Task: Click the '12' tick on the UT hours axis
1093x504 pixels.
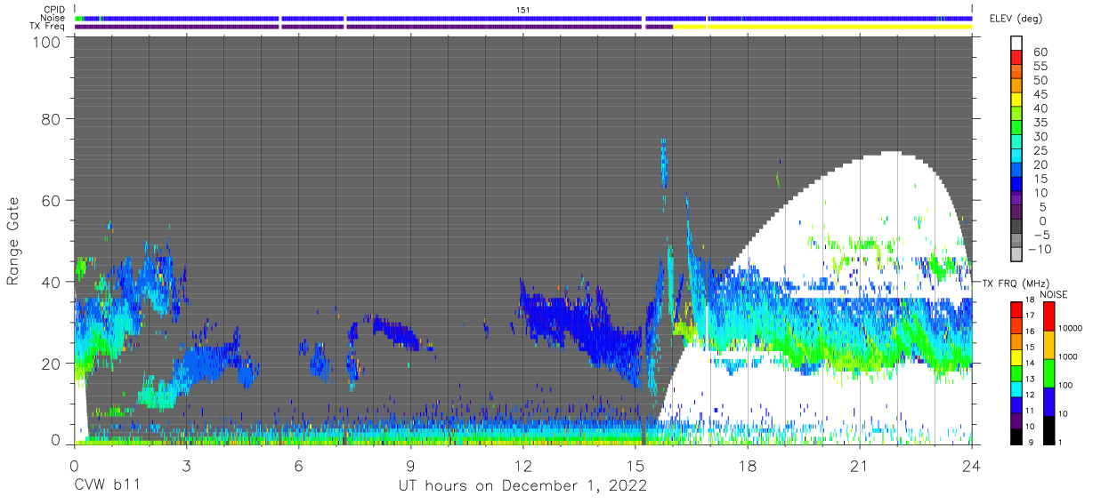Action: [x=522, y=465]
